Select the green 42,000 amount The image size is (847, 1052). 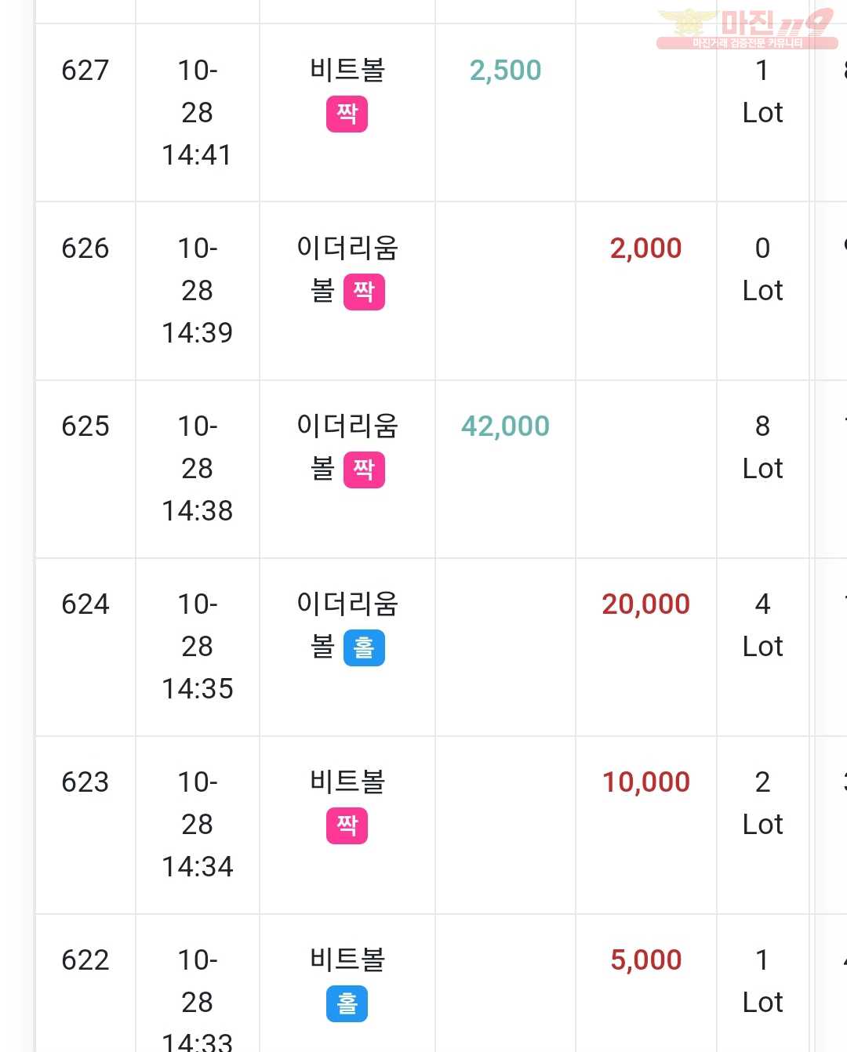click(505, 426)
